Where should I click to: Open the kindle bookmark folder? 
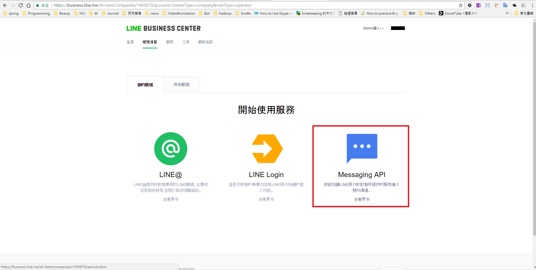click(243, 13)
